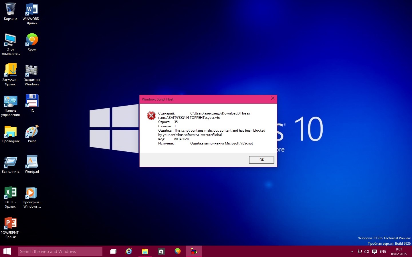Image resolution: width=412 pixels, height=257 pixels.
Task: Open the POWERPNT shortcut icon
Action: [11, 223]
